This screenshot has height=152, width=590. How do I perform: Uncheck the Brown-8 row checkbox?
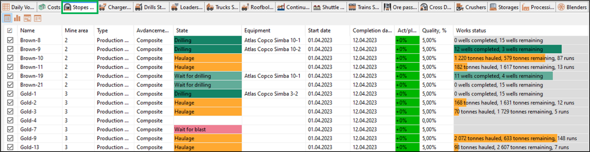tap(10, 40)
